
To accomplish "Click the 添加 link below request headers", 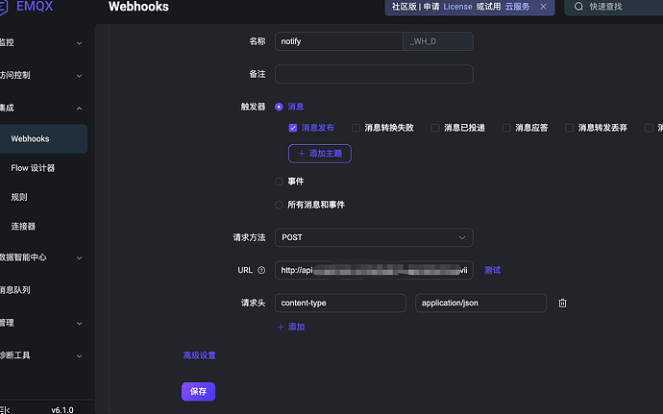I will tap(291, 327).
